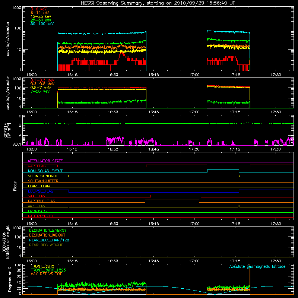
Task: Select the 3-6 keV legend label
Action: [39, 9]
